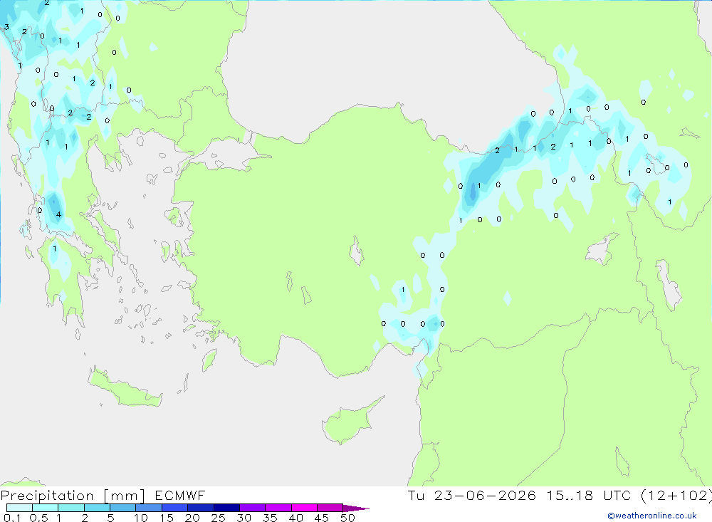This screenshot has width=712, height=522.
Task: Click the '0.5' legend scale label
Action: [38, 518]
